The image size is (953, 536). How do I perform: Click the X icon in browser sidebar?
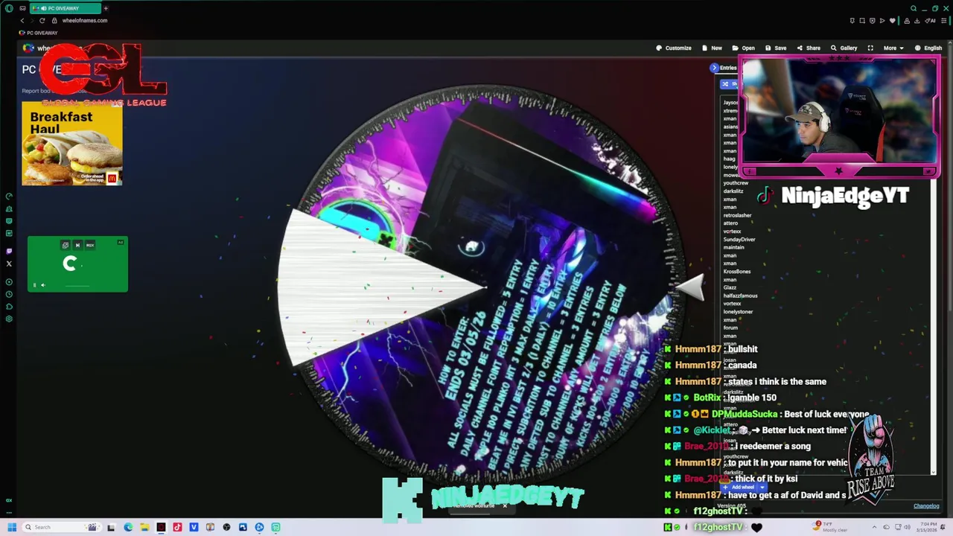click(x=9, y=264)
